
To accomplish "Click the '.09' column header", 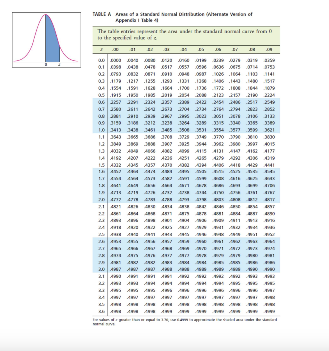I will click(x=269, y=49).
